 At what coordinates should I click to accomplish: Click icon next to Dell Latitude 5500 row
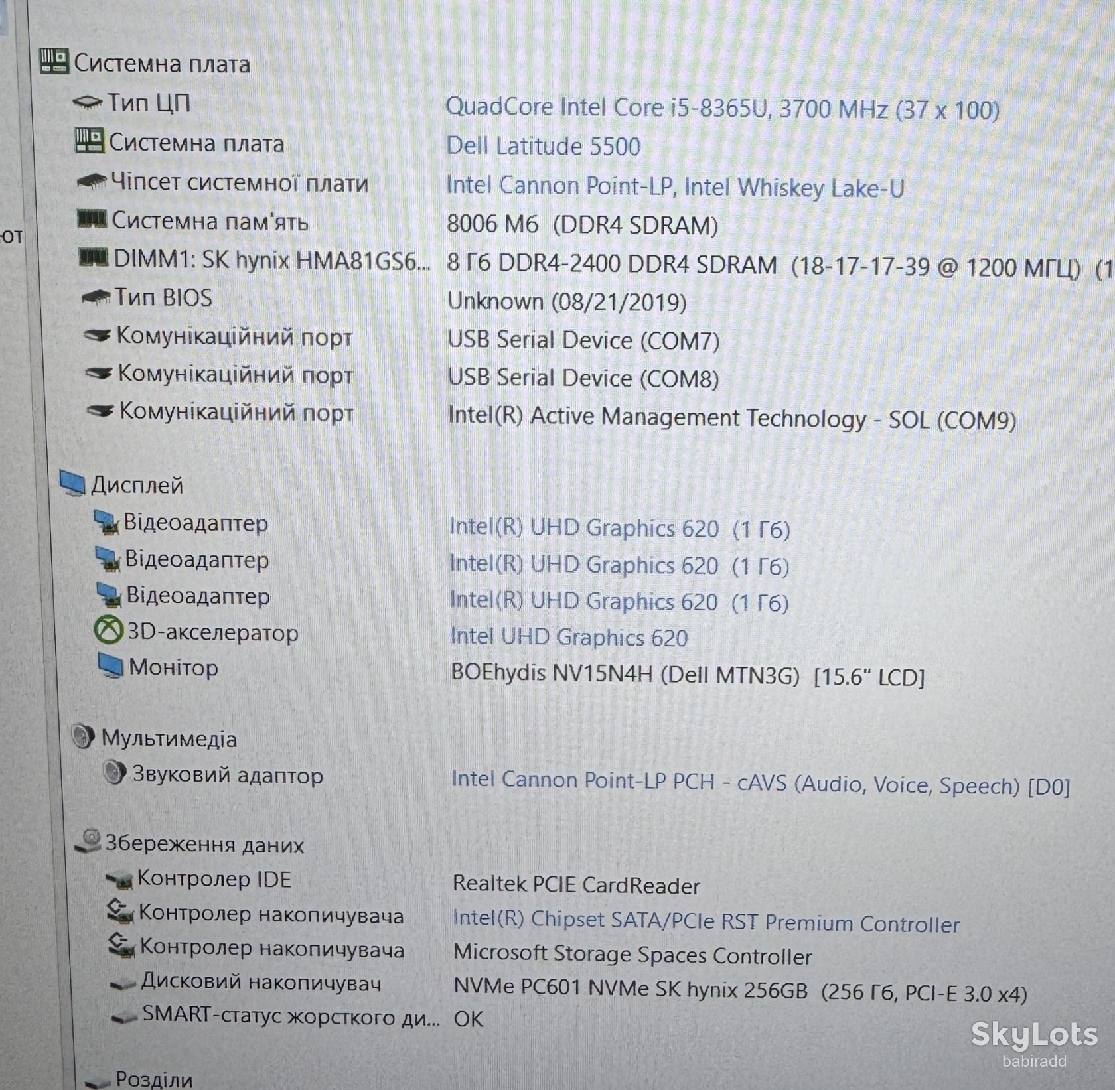(x=89, y=141)
